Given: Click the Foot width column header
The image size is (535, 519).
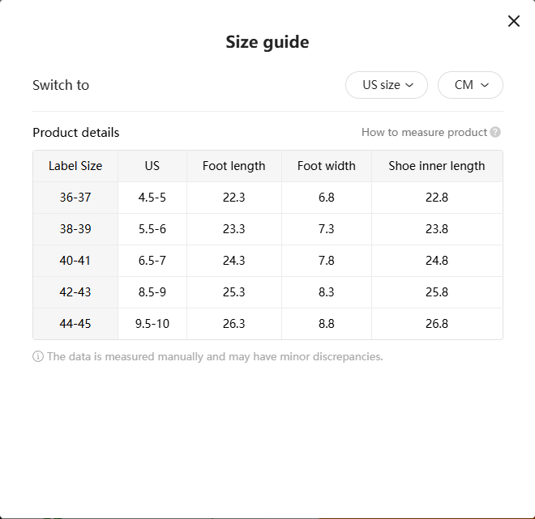Looking at the screenshot, I should click(x=327, y=166).
